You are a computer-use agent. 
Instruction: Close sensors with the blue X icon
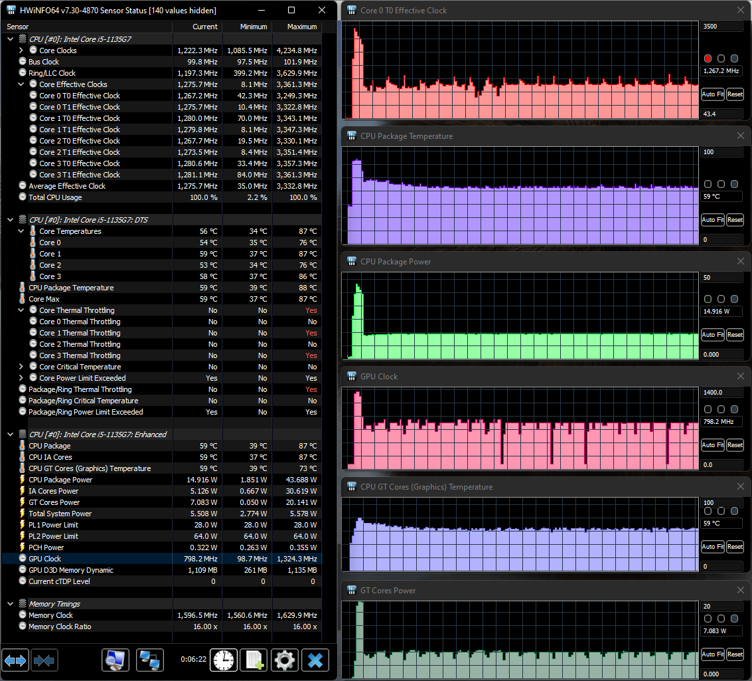coord(315,660)
